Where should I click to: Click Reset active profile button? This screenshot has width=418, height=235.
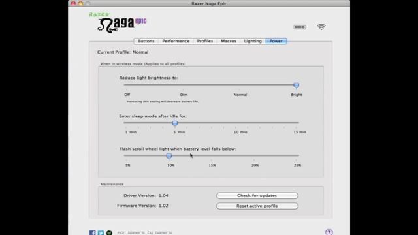257,206
